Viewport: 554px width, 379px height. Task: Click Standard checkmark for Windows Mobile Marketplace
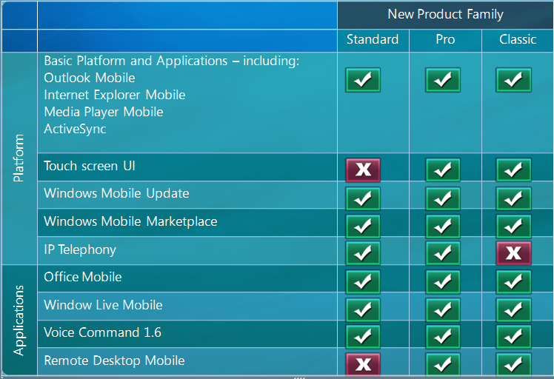363,226
